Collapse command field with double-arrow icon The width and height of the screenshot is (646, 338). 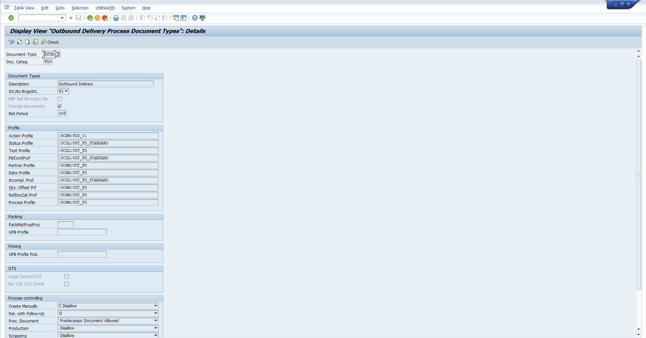[71, 18]
